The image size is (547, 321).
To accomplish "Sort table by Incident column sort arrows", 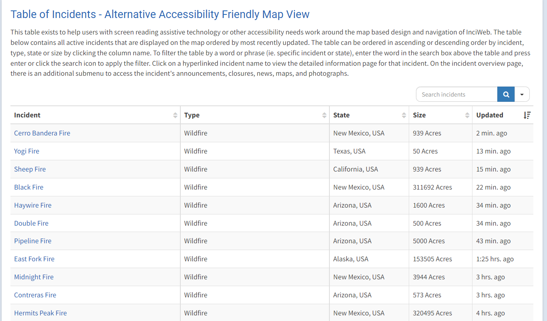I will [x=175, y=115].
